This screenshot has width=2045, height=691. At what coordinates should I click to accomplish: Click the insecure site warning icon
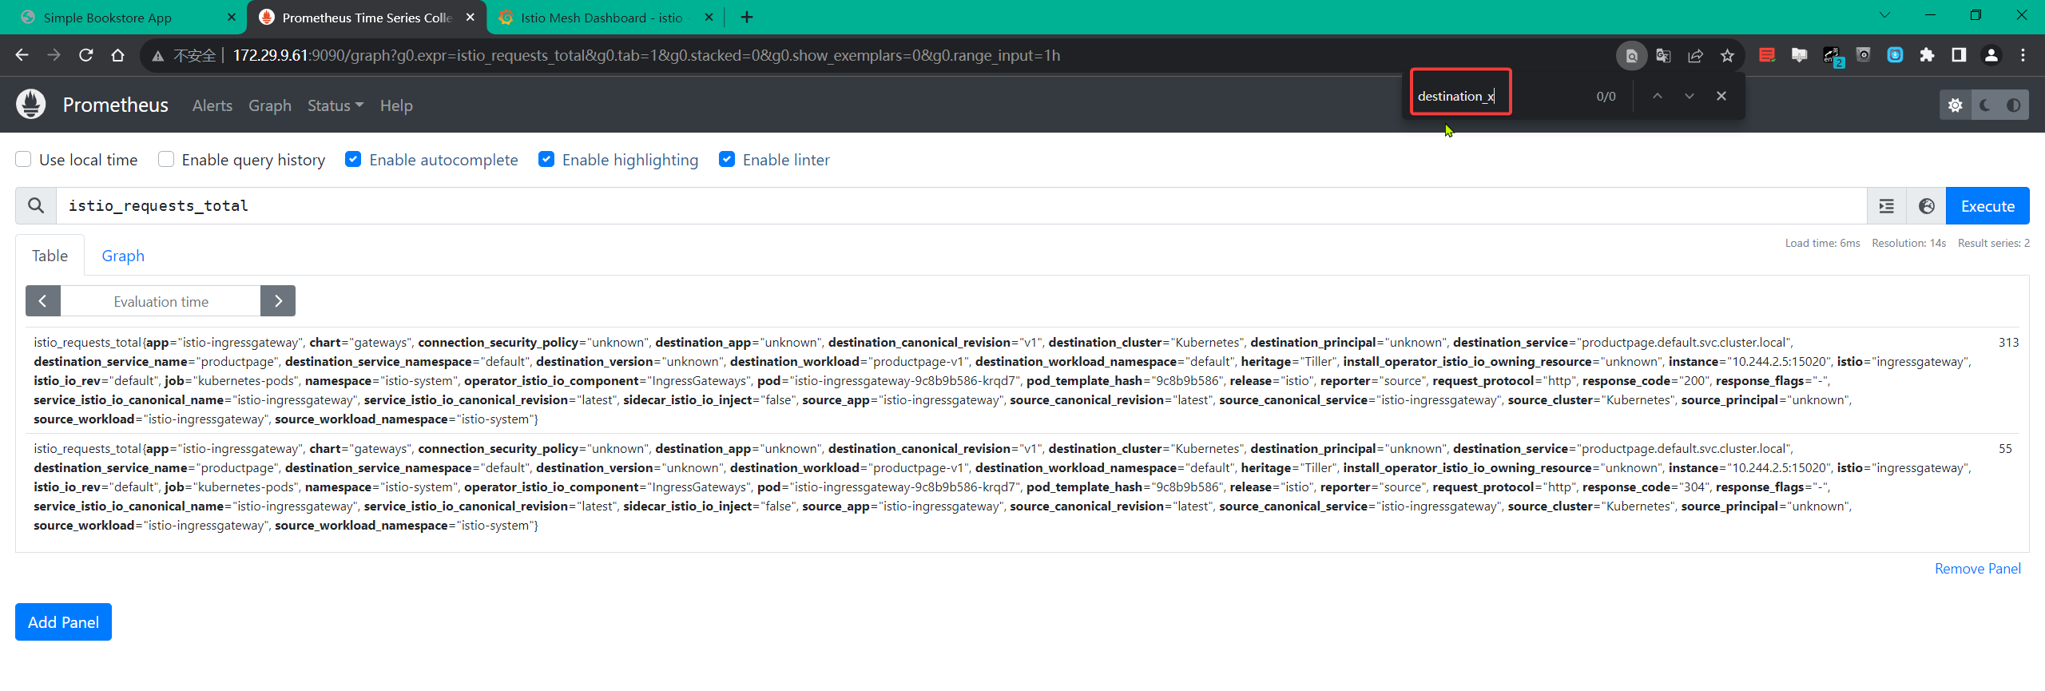[x=158, y=55]
